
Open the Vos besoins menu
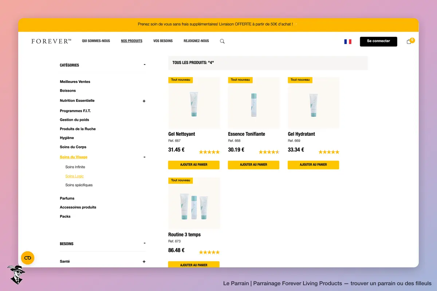(x=163, y=41)
